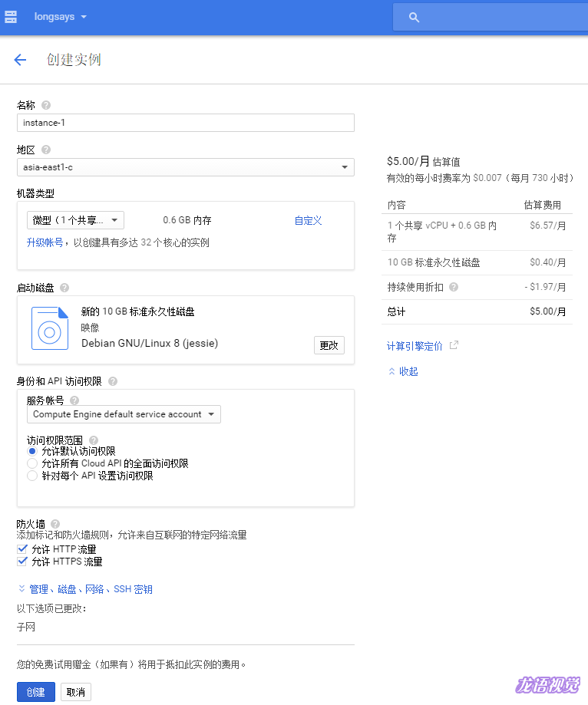Screen dimensions: 588x705
Task: Click the external link icon after 计算引擎定价
Action: [454, 345]
